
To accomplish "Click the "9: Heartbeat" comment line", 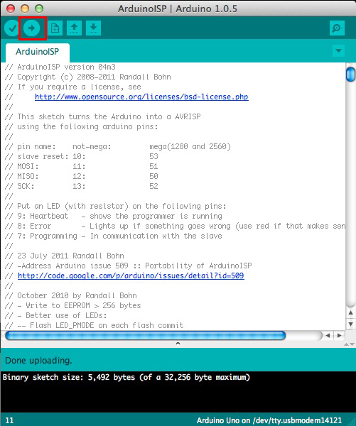I will coord(114,216).
